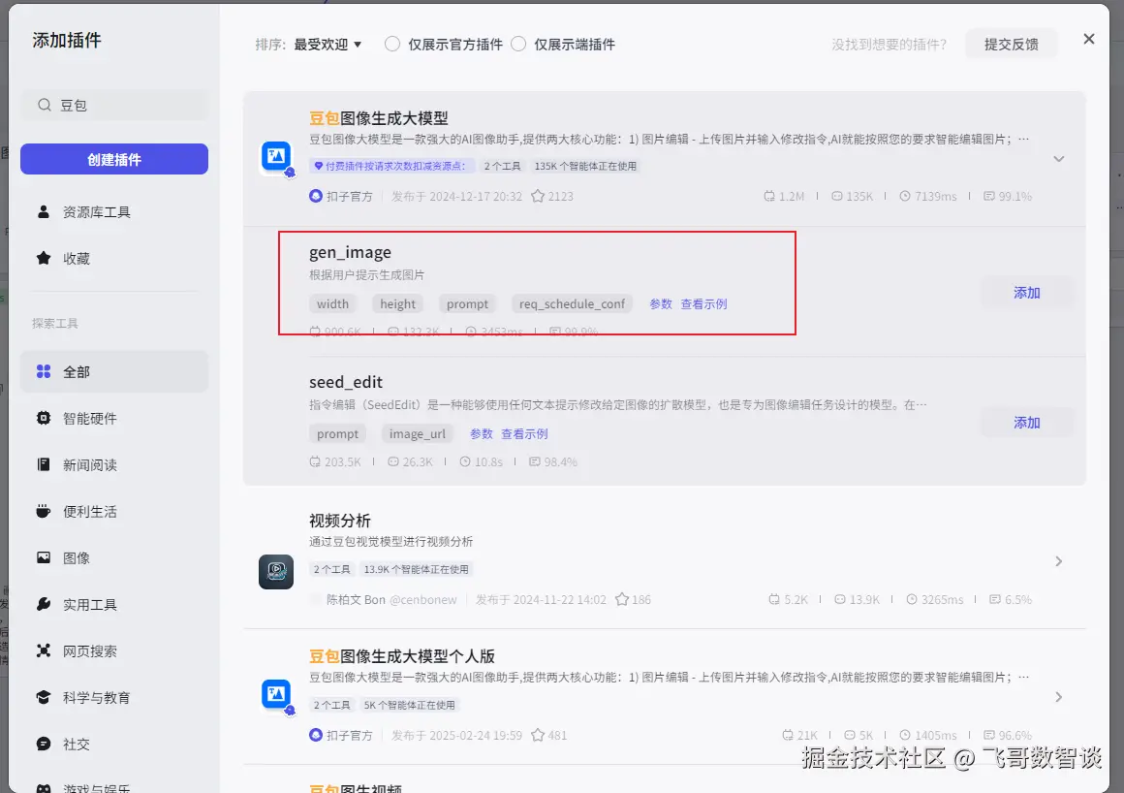Click the 扣子官方 avatar dated 2025-02-24
Screen dimensions: 1124x793
[316, 735]
